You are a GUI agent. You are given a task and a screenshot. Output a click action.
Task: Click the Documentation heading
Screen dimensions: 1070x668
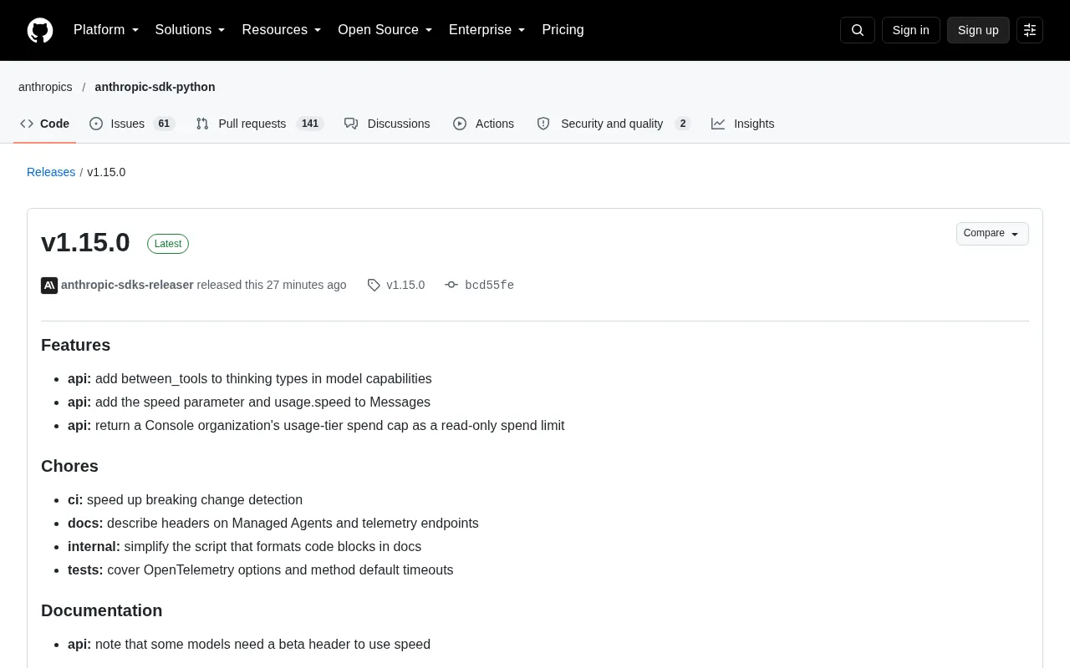[101, 611]
